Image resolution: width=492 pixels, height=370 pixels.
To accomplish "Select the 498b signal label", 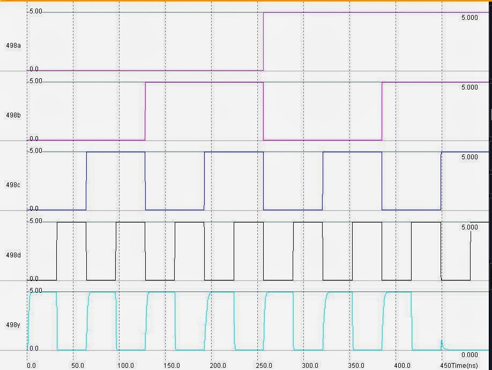I will point(14,114).
